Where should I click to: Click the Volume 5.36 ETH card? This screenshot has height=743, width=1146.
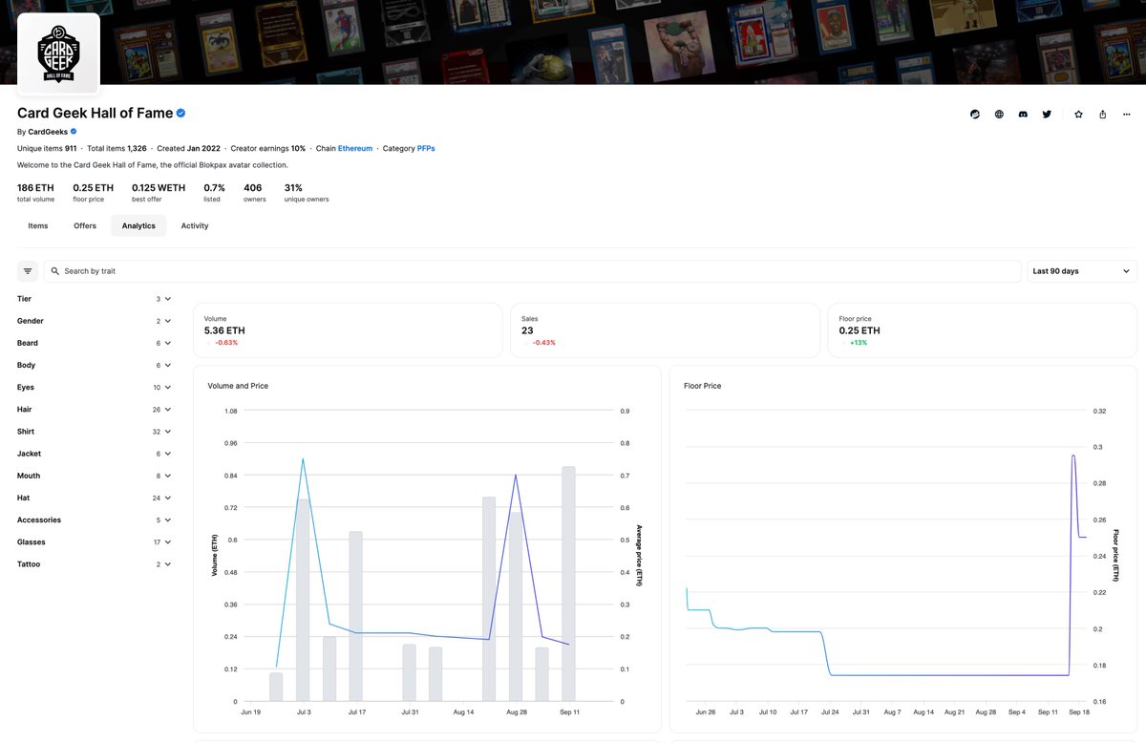[348, 330]
